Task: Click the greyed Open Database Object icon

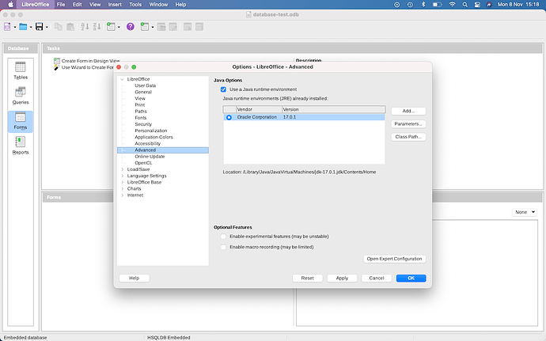Action: pos(161,27)
